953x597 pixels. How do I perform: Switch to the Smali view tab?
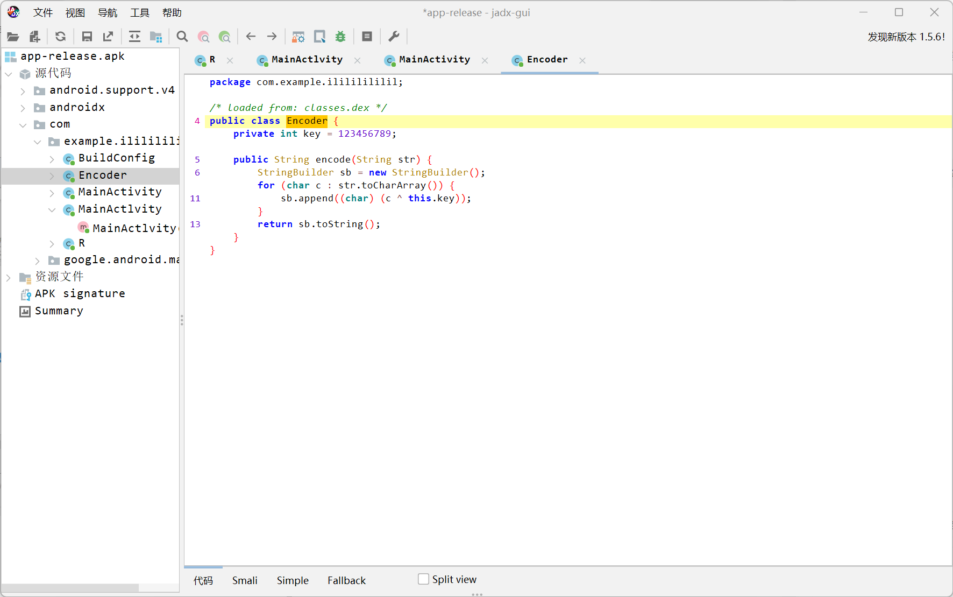245,580
